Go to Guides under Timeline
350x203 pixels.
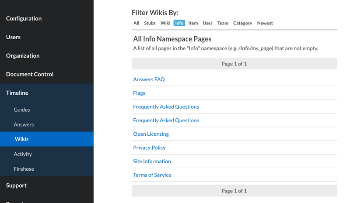21,110
